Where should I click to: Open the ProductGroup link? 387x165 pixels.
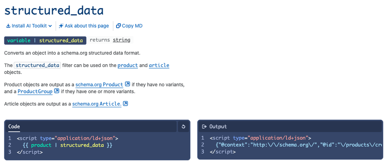pyautogui.click(x=35, y=92)
